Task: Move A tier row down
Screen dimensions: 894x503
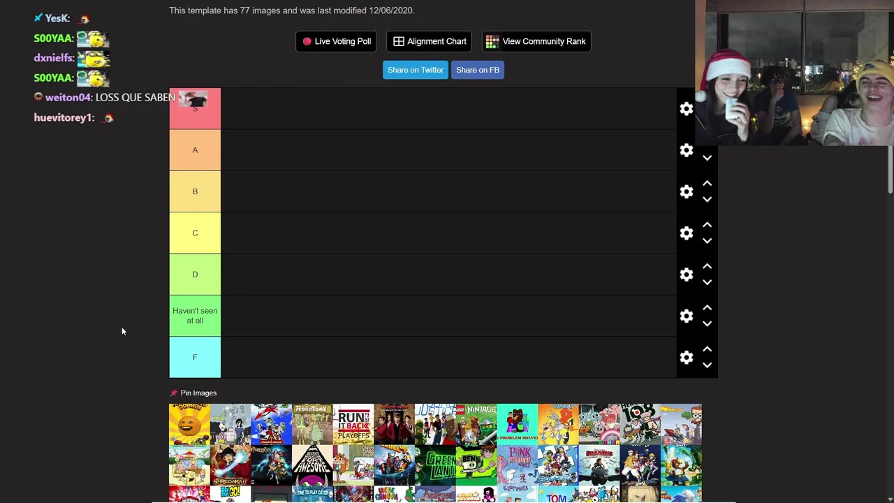Action: [707, 158]
